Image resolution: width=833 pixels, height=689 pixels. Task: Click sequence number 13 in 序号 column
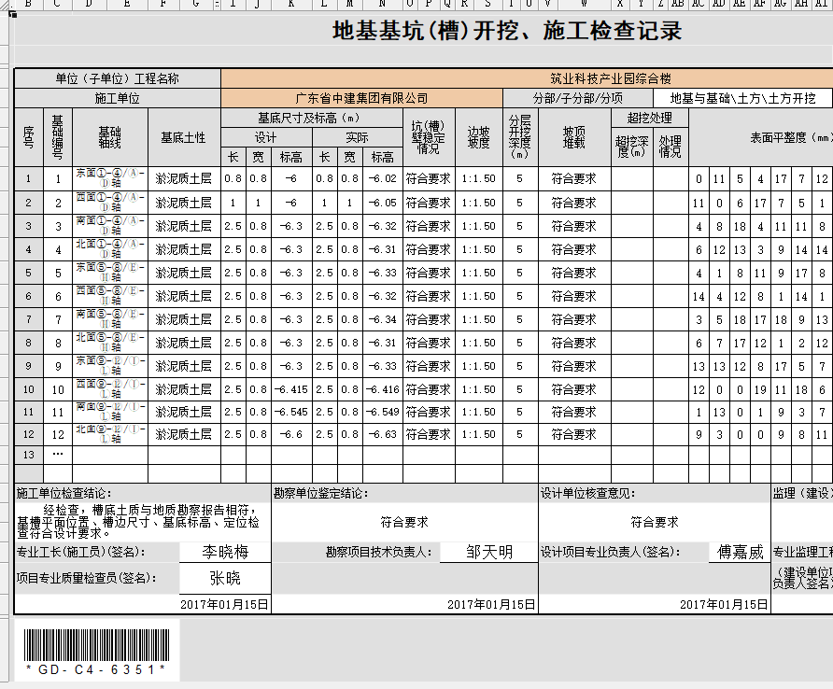pos(29,455)
